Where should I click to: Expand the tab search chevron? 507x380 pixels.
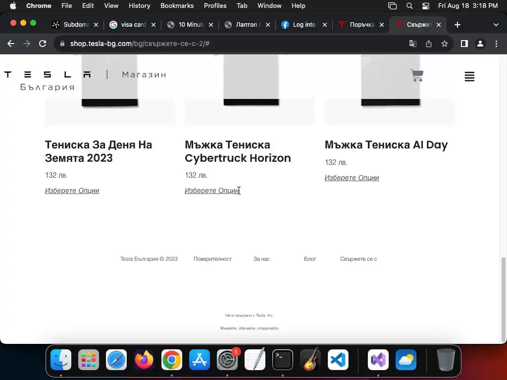pyautogui.click(x=496, y=25)
